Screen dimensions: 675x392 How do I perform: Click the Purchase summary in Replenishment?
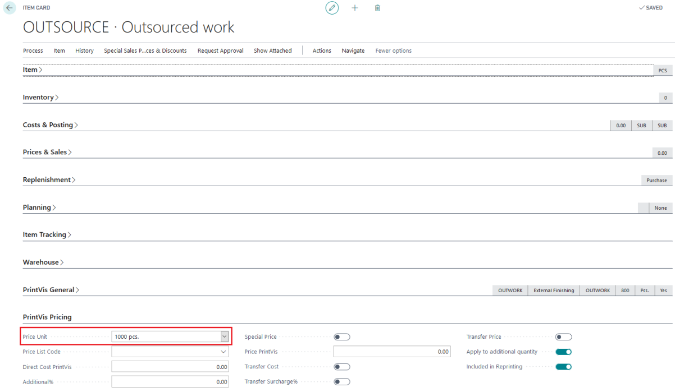(656, 181)
